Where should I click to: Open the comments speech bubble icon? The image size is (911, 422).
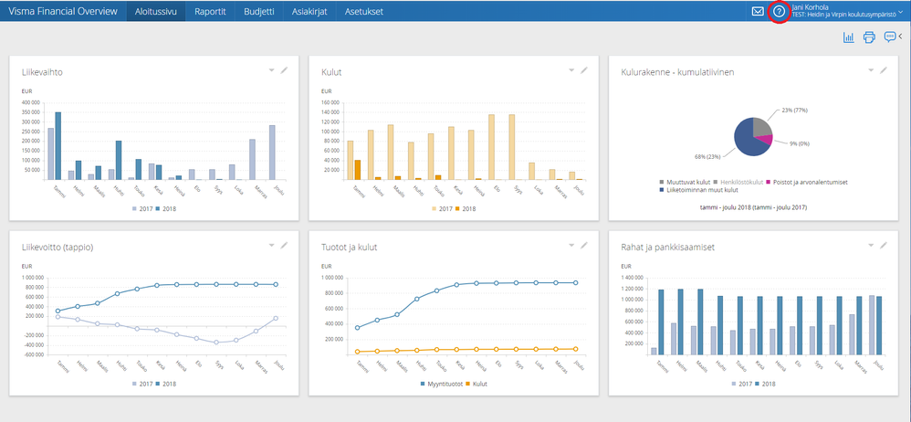pos(890,37)
